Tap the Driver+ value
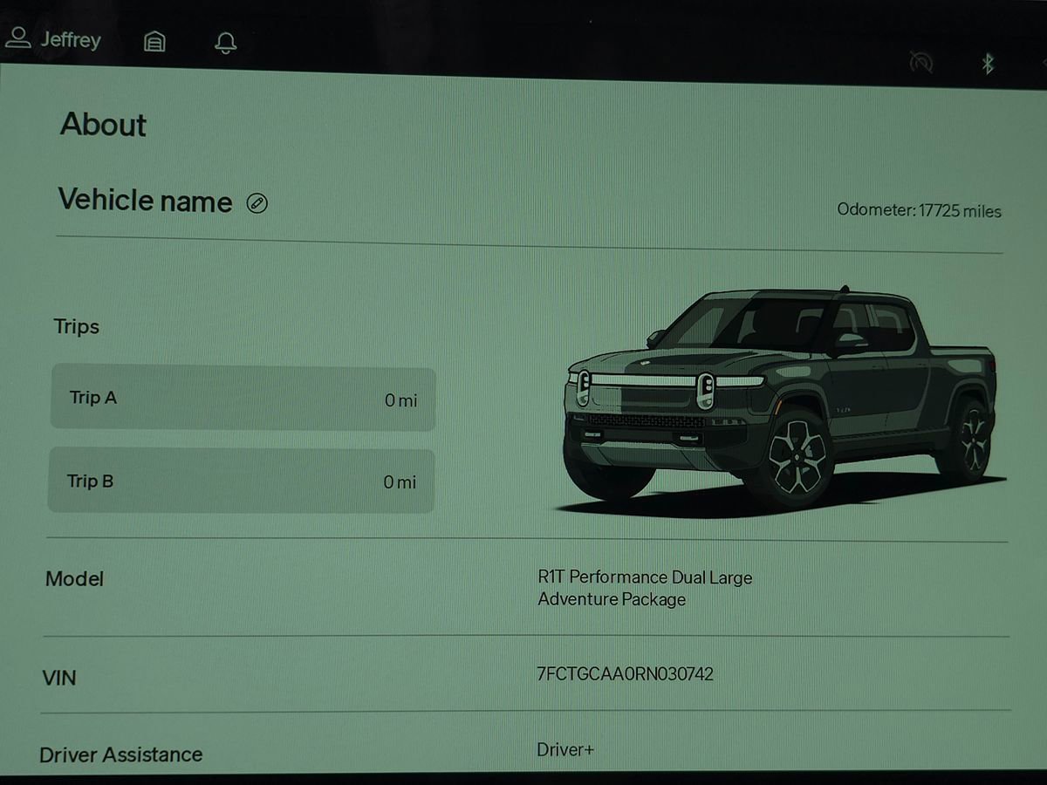Image resolution: width=1047 pixels, height=785 pixels. click(565, 749)
